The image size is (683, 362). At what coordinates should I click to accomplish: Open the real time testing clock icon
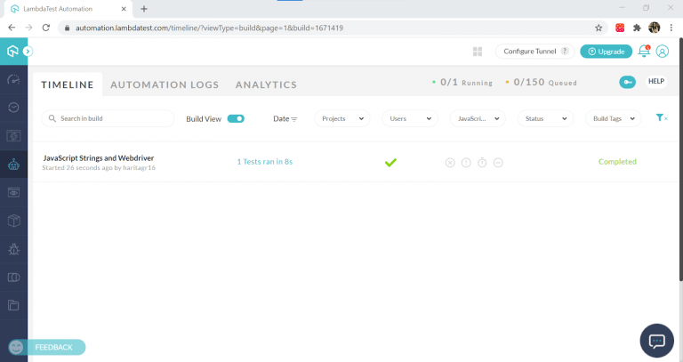[13, 107]
